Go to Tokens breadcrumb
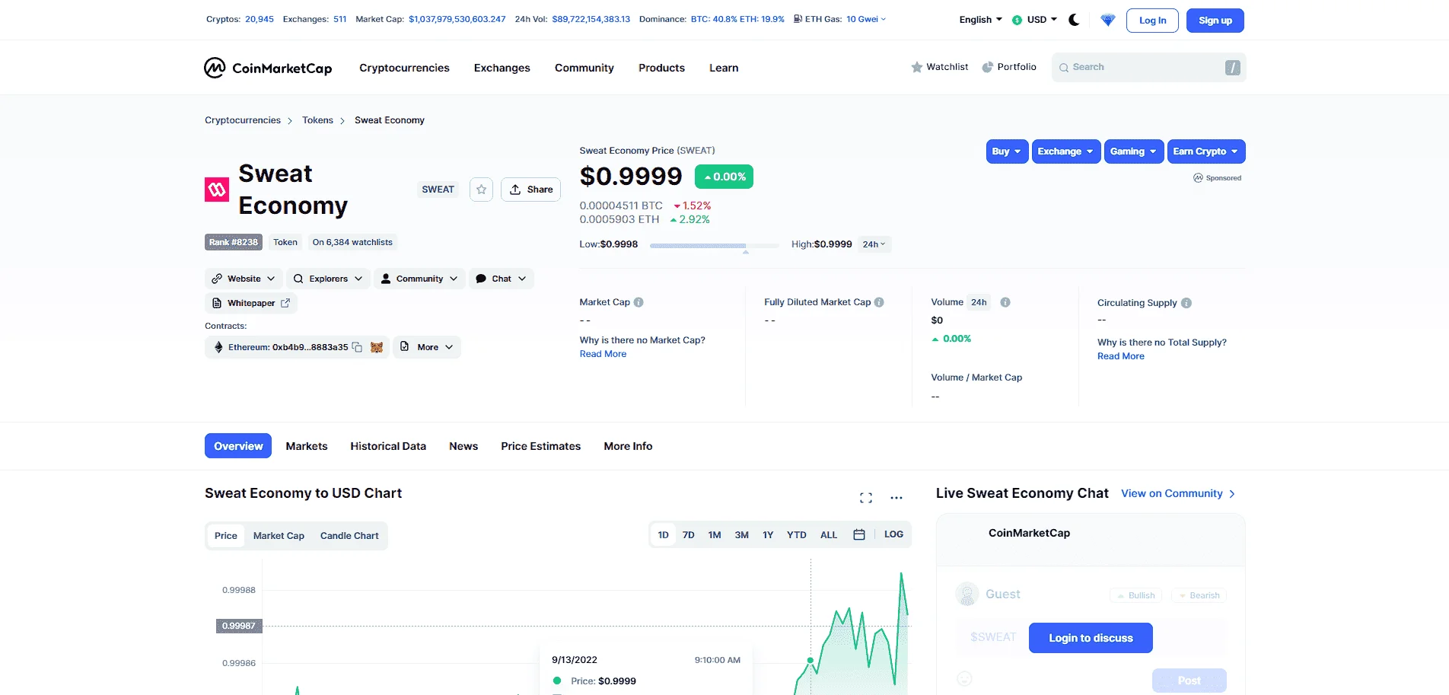 317,120
